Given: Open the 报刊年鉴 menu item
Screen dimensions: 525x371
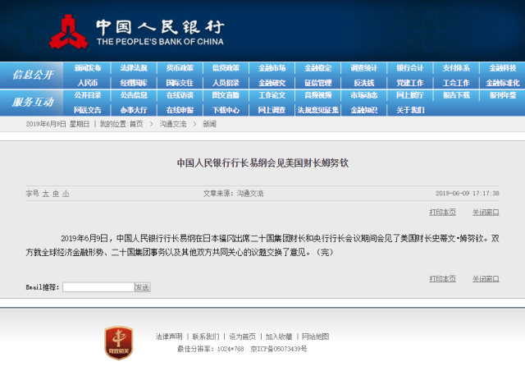Looking at the screenshot, I should [x=503, y=95].
